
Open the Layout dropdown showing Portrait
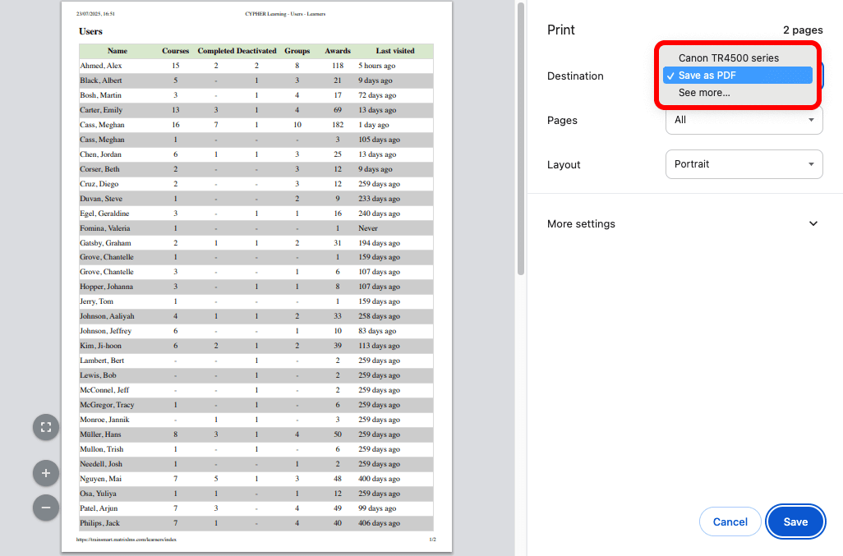(744, 164)
